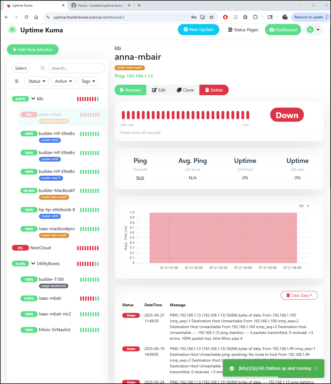Click Add New Monitor
Image resolution: width=331 pixels, height=384 pixels.
coord(33,50)
